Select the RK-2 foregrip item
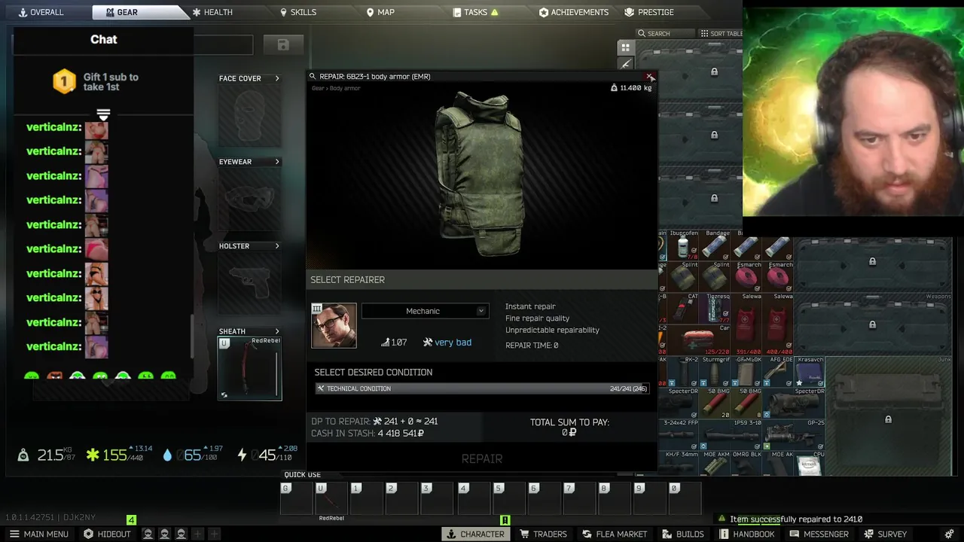The width and height of the screenshot is (964, 542). click(x=684, y=372)
